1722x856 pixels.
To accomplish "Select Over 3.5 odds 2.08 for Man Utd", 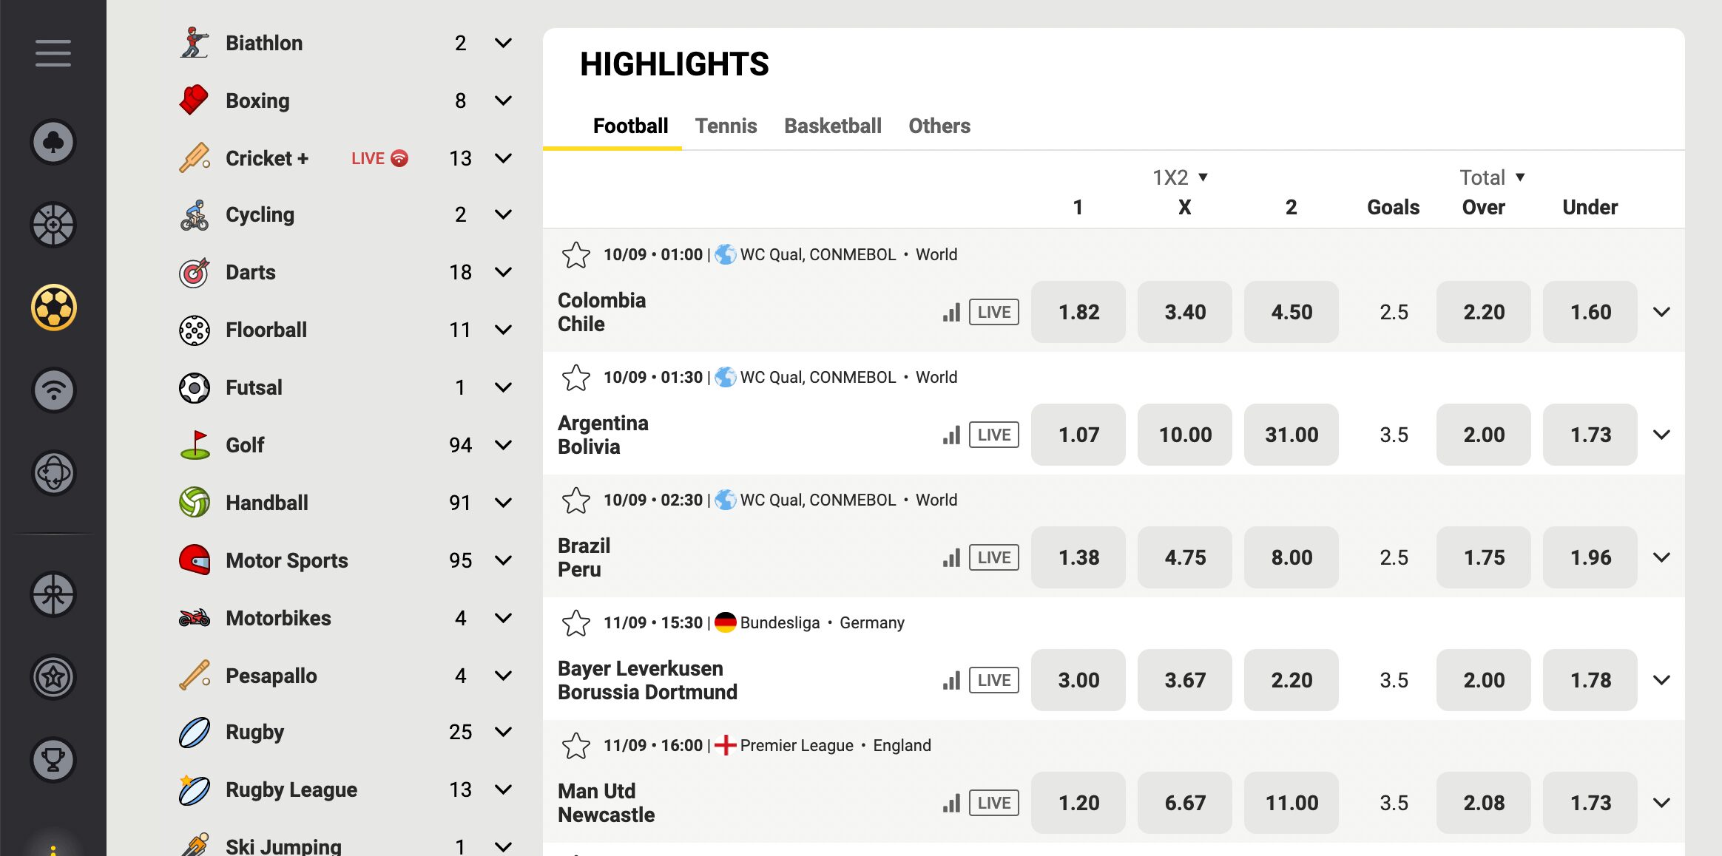I will pos(1484,803).
